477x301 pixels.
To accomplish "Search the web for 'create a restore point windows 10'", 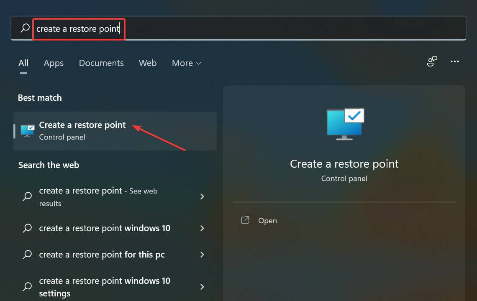I will [x=104, y=228].
